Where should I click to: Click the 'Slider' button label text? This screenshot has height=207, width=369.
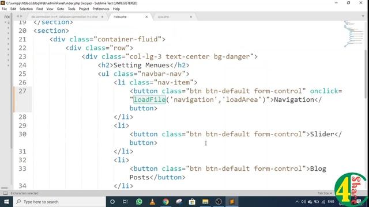322,134
